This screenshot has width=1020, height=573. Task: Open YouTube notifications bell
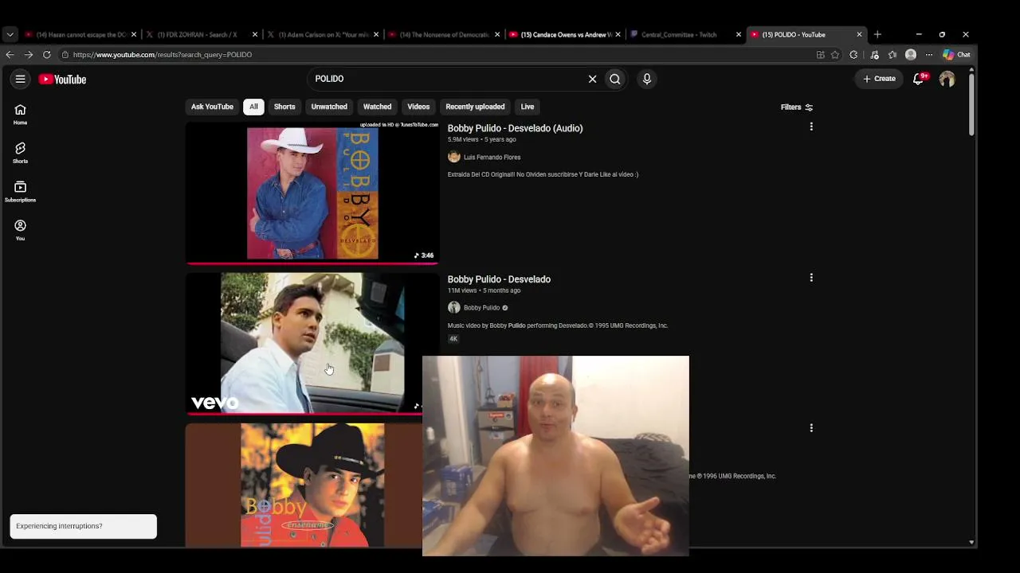(919, 79)
